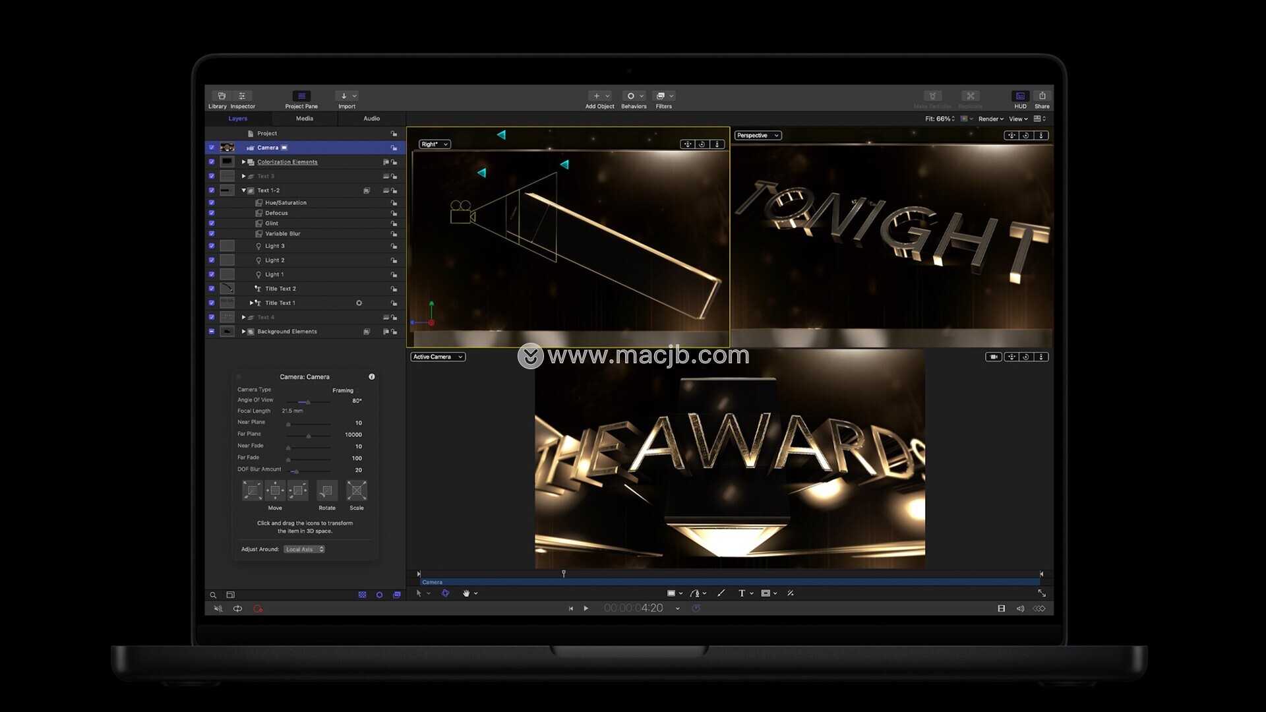Uncheck the Camera layer checkbox
The width and height of the screenshot is (1266, 712).
coord(212,148)
